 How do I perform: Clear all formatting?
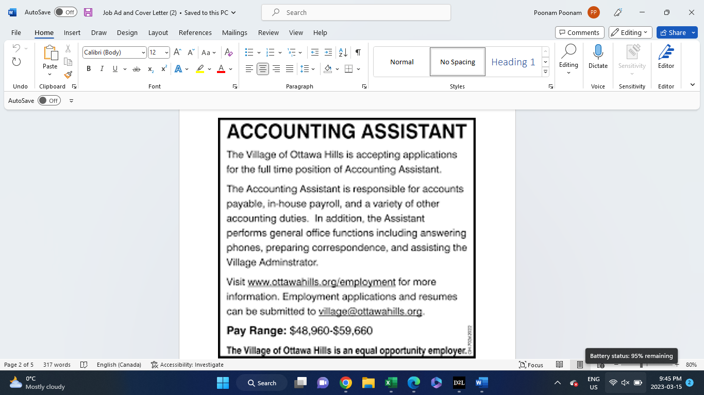point(229,52)
